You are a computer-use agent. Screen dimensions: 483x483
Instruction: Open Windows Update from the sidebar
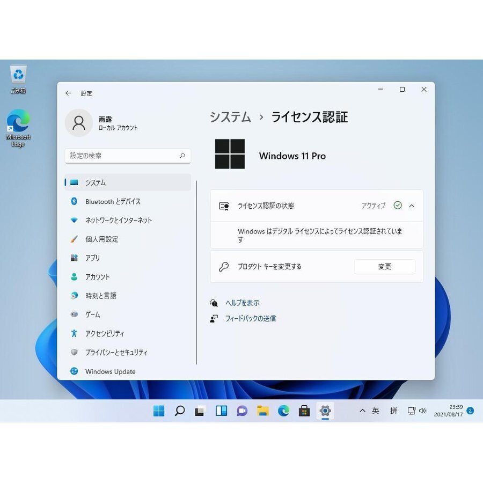pos(111,371)
